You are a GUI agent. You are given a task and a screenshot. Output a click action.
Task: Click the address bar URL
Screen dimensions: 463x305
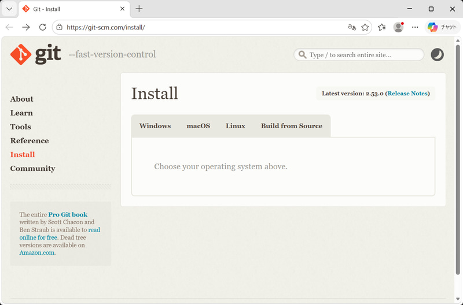click(106, 27)
